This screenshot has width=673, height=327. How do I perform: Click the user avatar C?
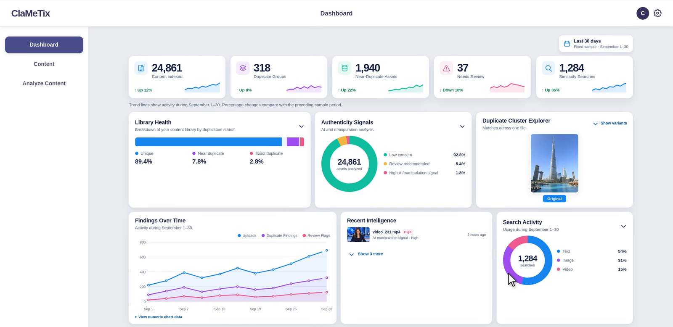(x=643, y=13)
